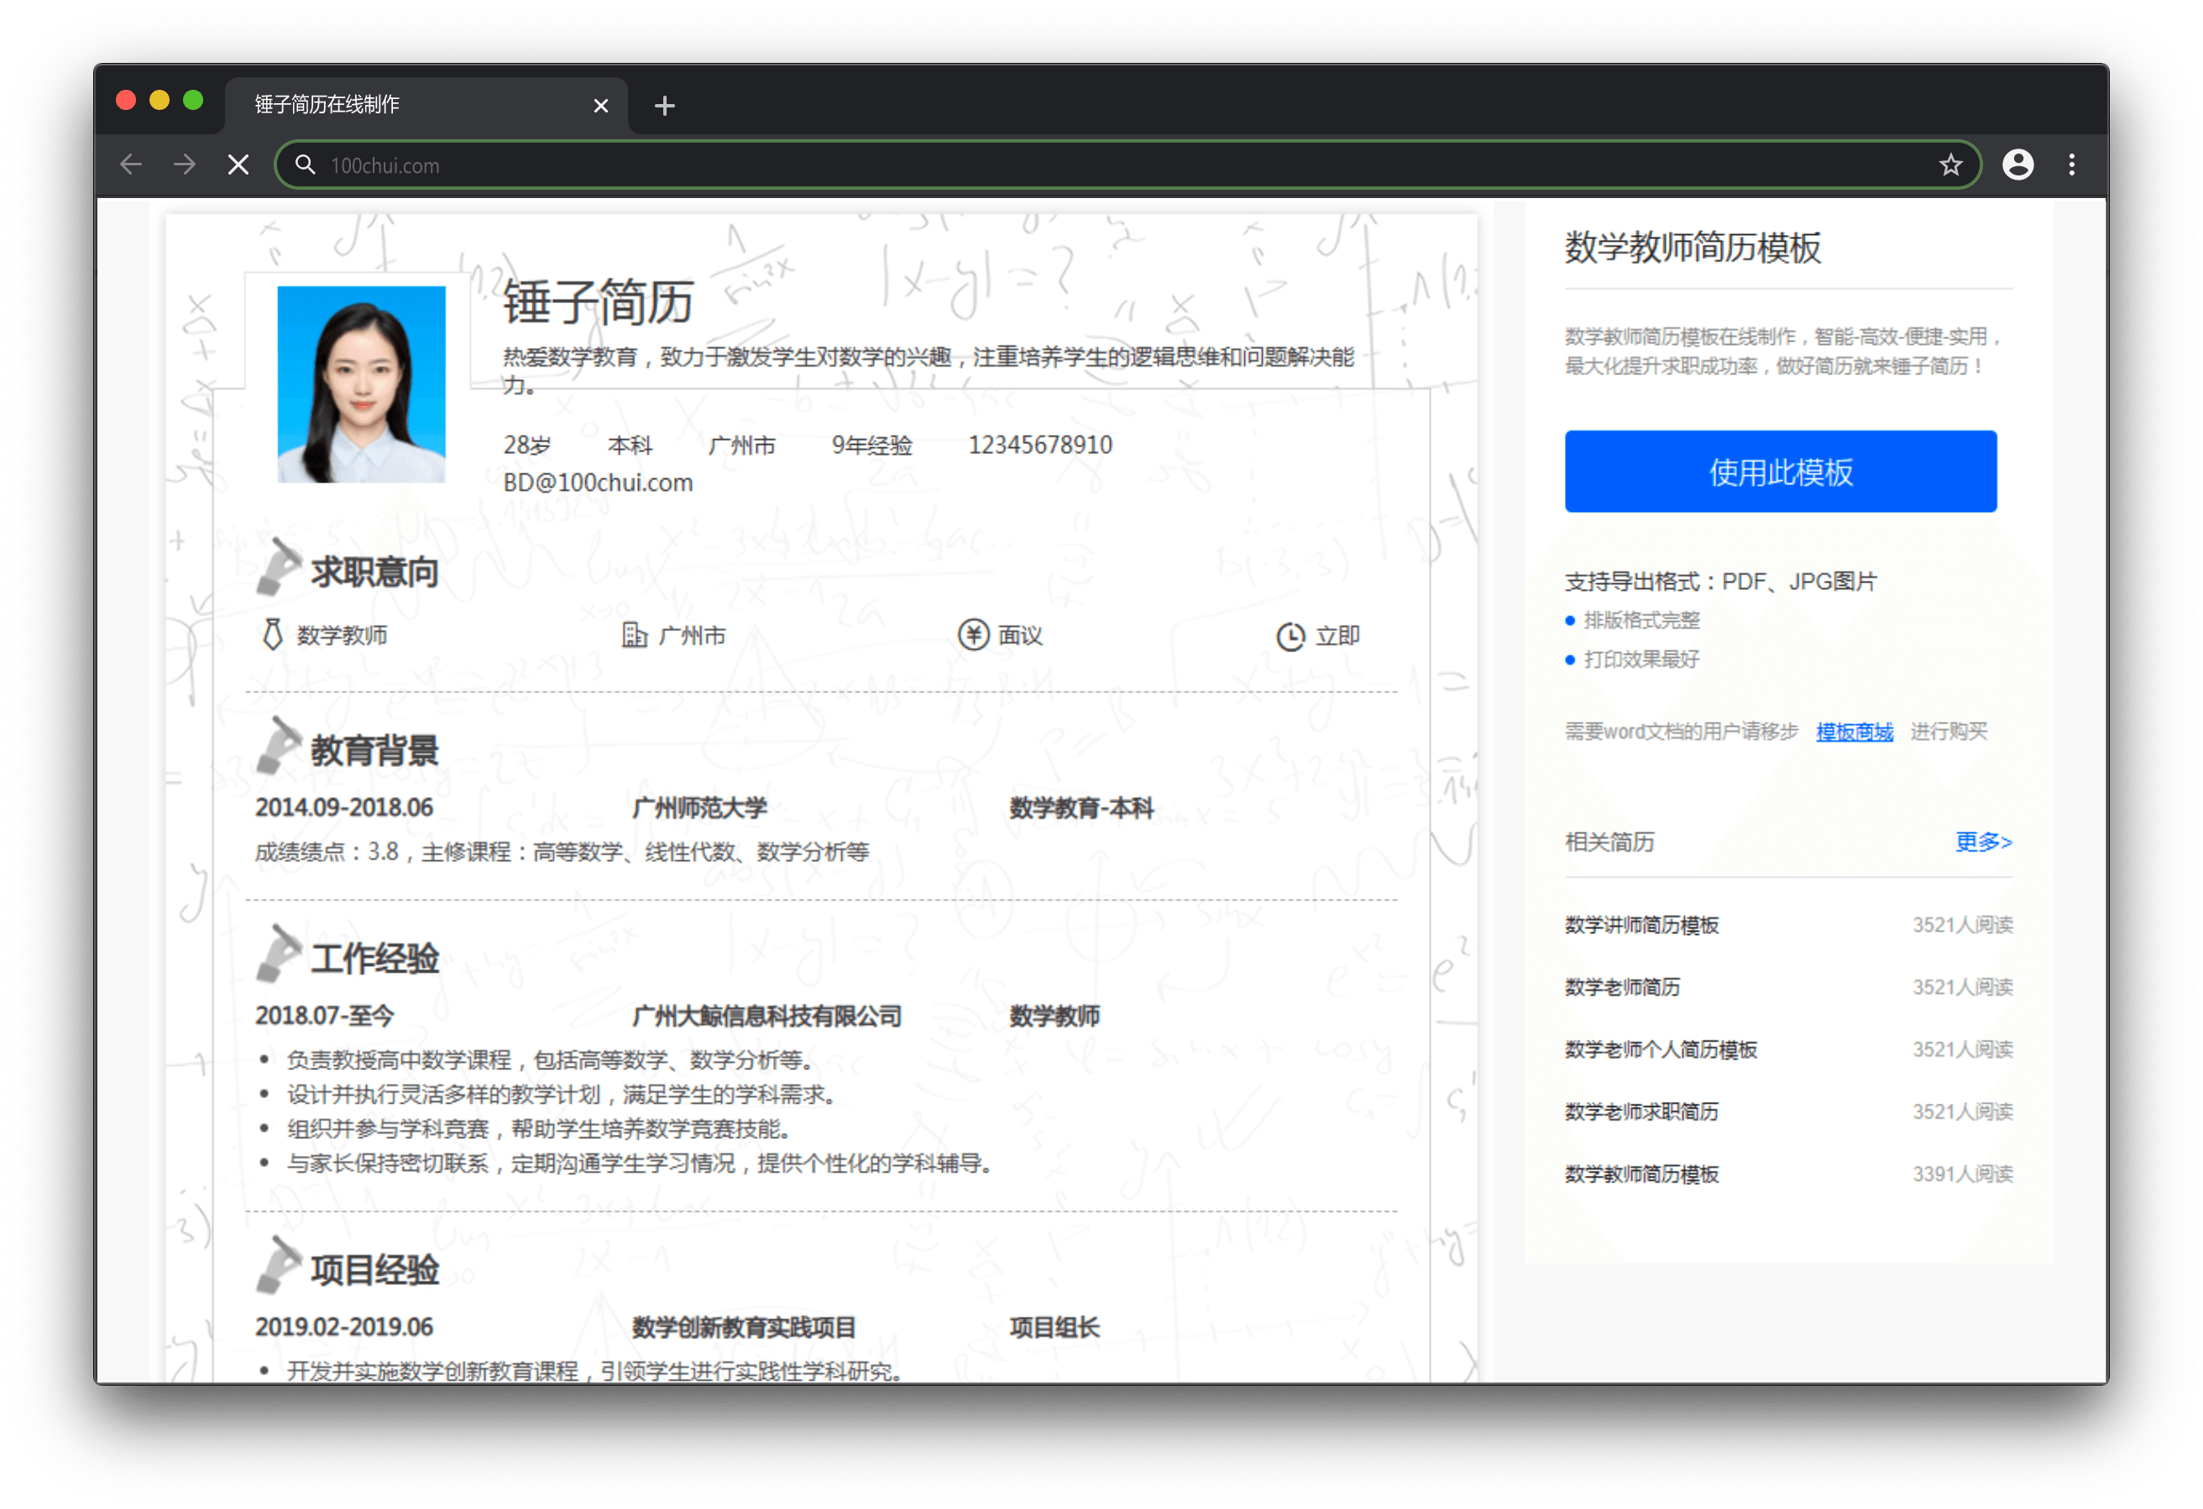Open the last related resume, 数学教师简历模板 (3391人阅读)
This screenshot has width=2203, height=1509.
point(1640,1173)
